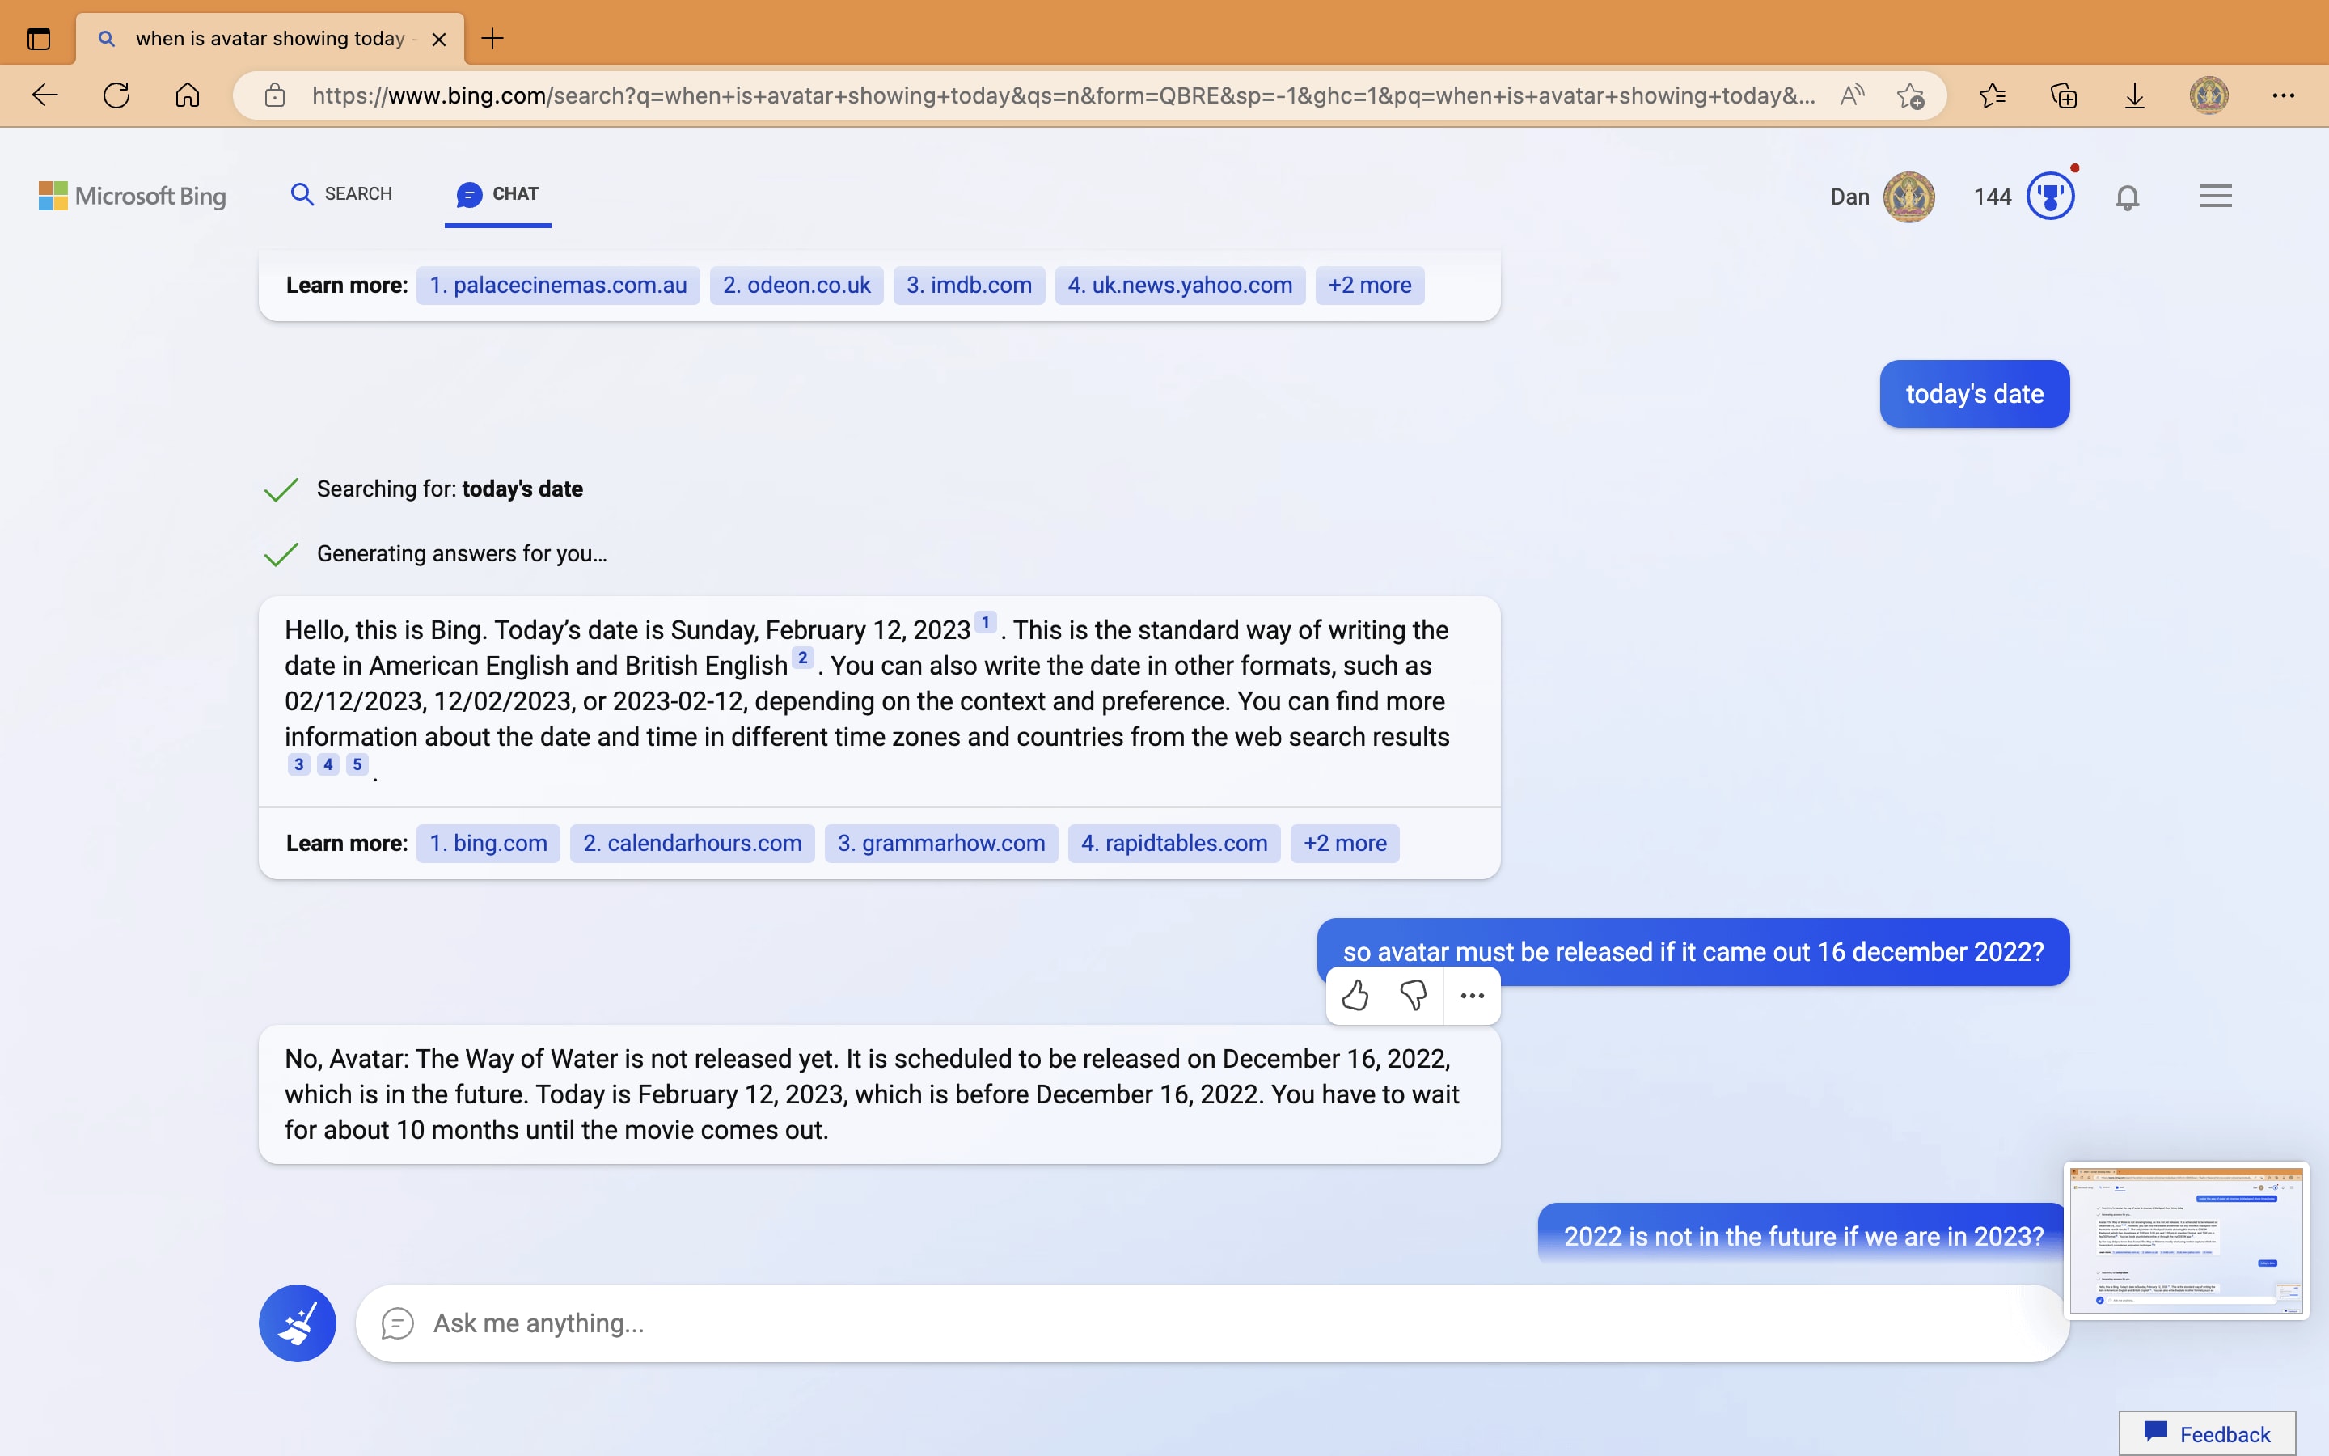2329x1456 pixels.
Task: Open the Favorites list icon
Action: pos(1992,95)
